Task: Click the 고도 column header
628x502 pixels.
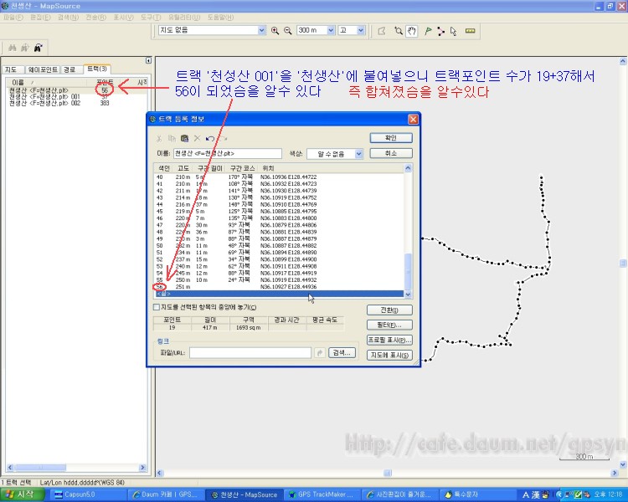Action: pos(183,168)
